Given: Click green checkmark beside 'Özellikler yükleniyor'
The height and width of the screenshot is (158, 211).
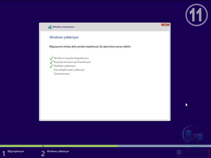Looking at the screenshot, I should pyautogui.click(x=51, y=66).
